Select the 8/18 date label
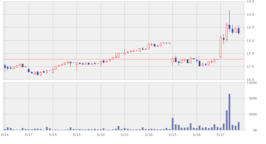Viewport: 266px width, 144px height. coord(53,135)
